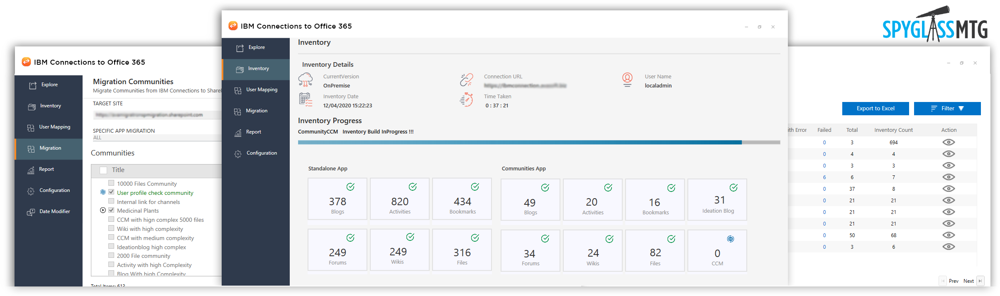This screenshot has height=296, width=1000.
Task: Click the localadmin user name value
Action: pos(658,86)
